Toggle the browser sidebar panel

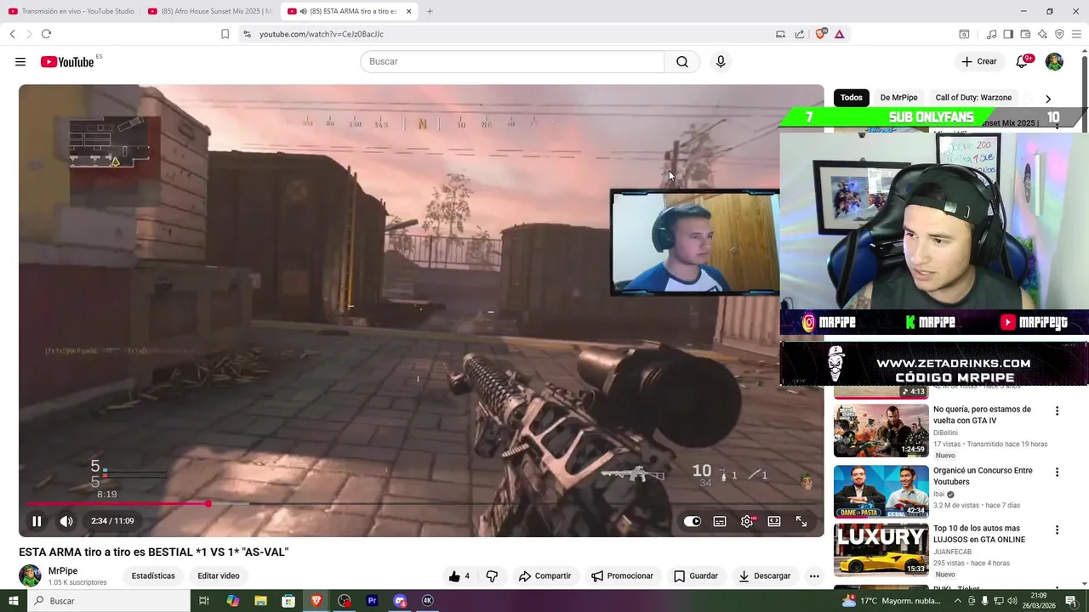click(1008, 34)
